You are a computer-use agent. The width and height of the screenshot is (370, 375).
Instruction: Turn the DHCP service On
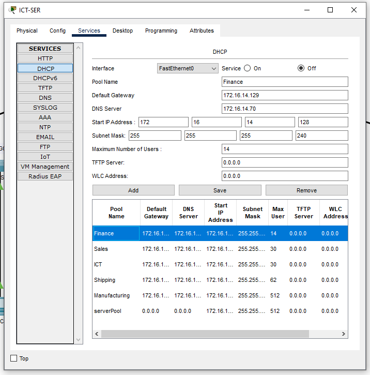[x=248, y=68]
